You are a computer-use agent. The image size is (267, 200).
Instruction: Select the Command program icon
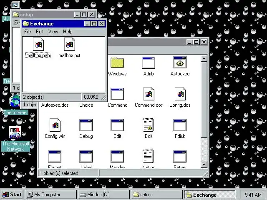click(x=117, y=94)
